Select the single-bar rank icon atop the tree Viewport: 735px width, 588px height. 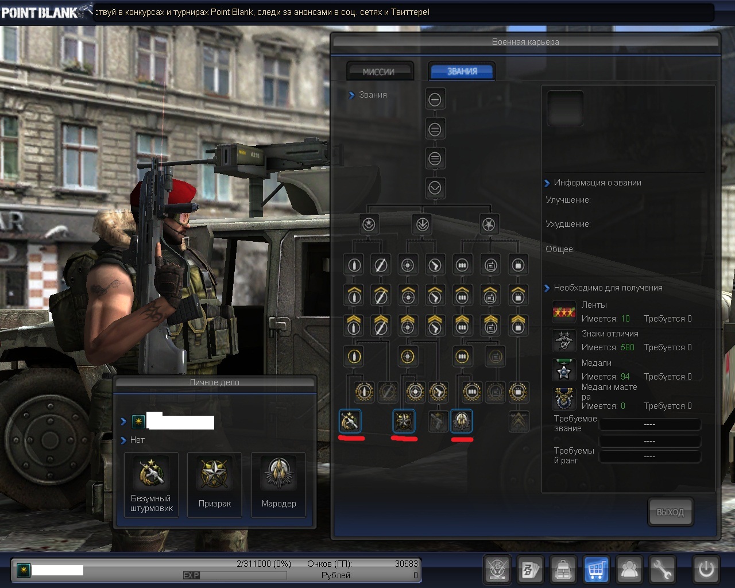435,99
